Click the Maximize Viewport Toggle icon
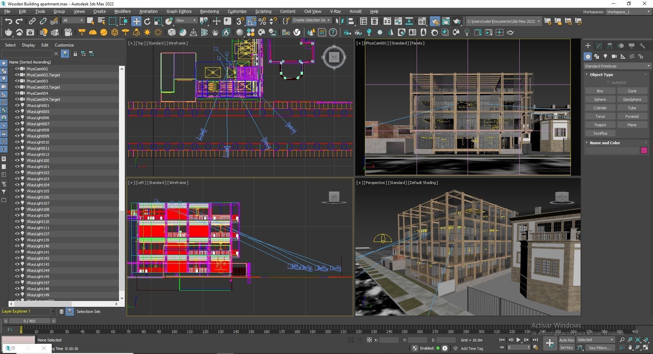Image resolution: width=653 pixels, height=354 pixels. 646,348
